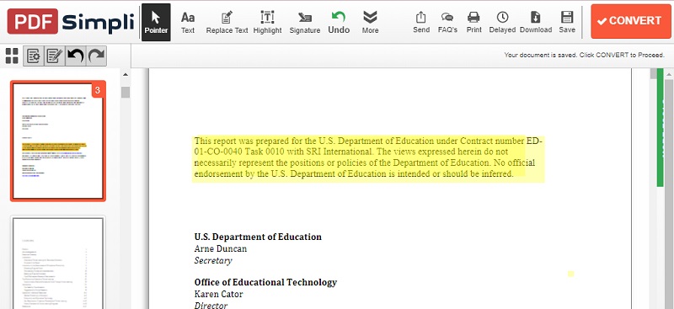Click the word 'Director'
The width and height of the screenshot is (674, 309).
tap(211, 306)
